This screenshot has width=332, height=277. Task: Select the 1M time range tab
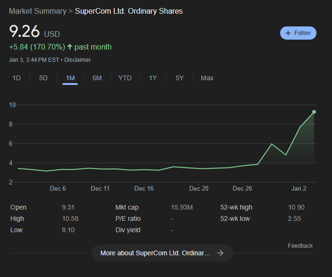tap(70, 78)
